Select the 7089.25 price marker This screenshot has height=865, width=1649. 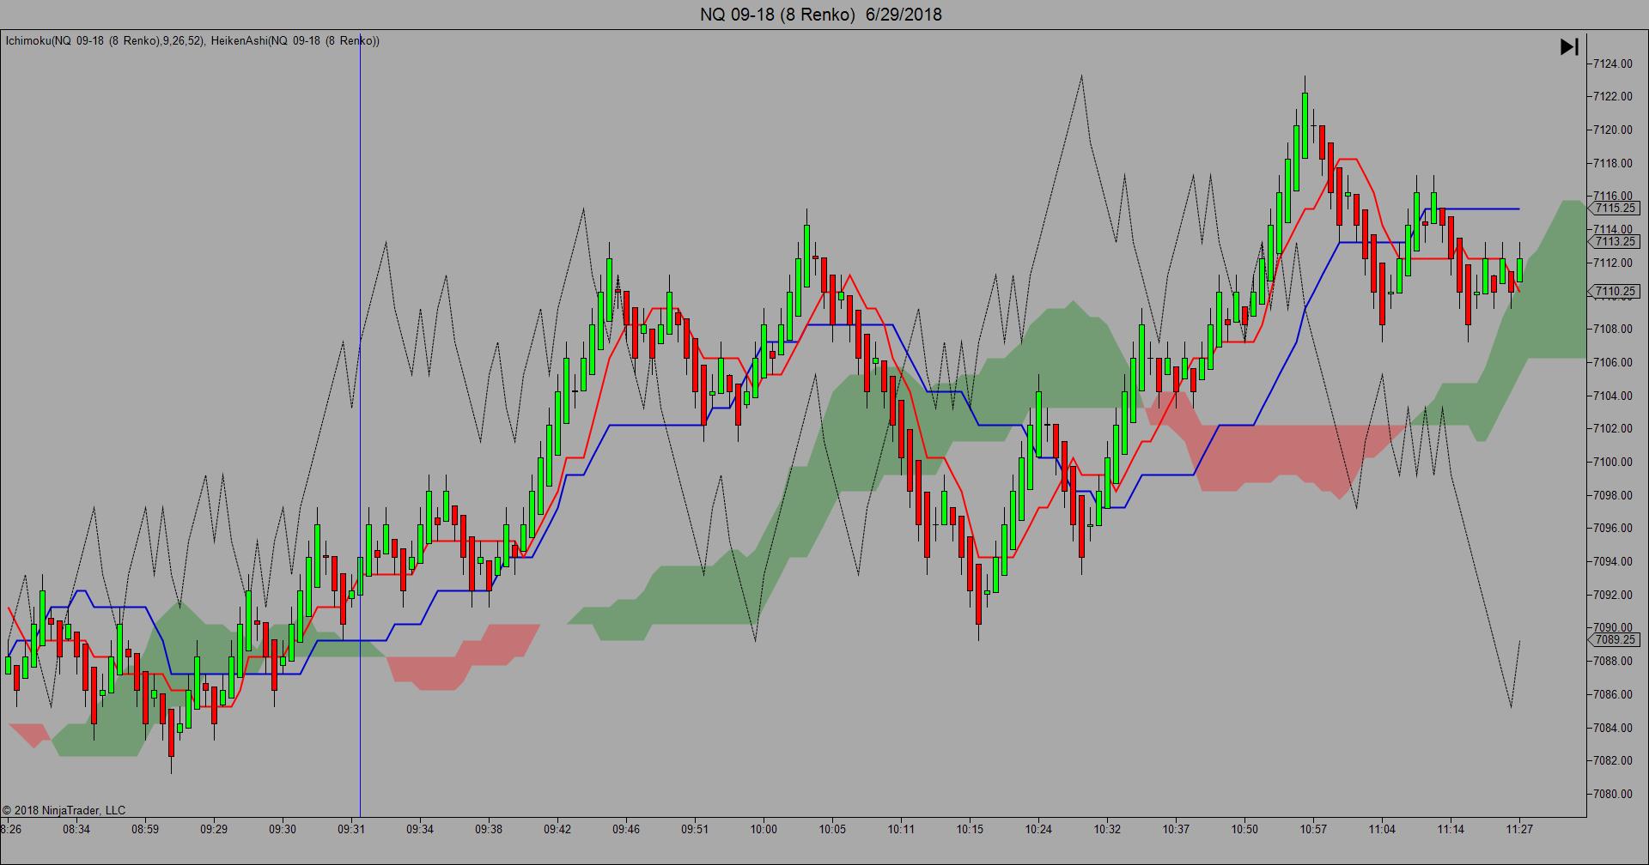(1615, 640)
